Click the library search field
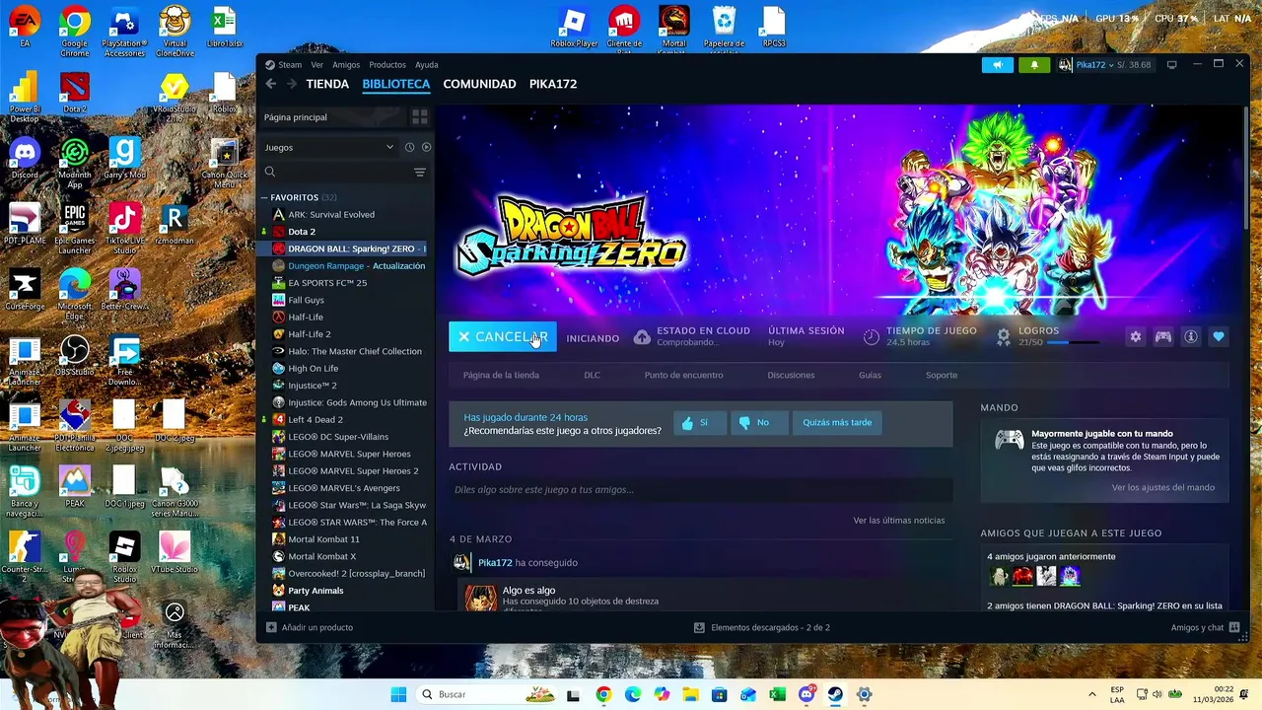 pyautogui.click(x=335, y=172)
